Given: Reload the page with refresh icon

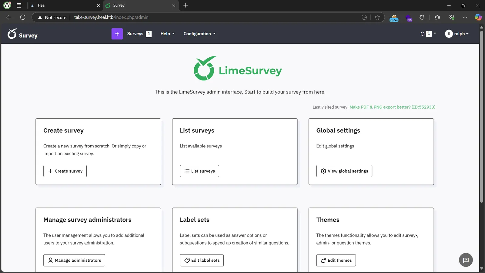Looking at the screenshot, I should [x=23, y=17].
